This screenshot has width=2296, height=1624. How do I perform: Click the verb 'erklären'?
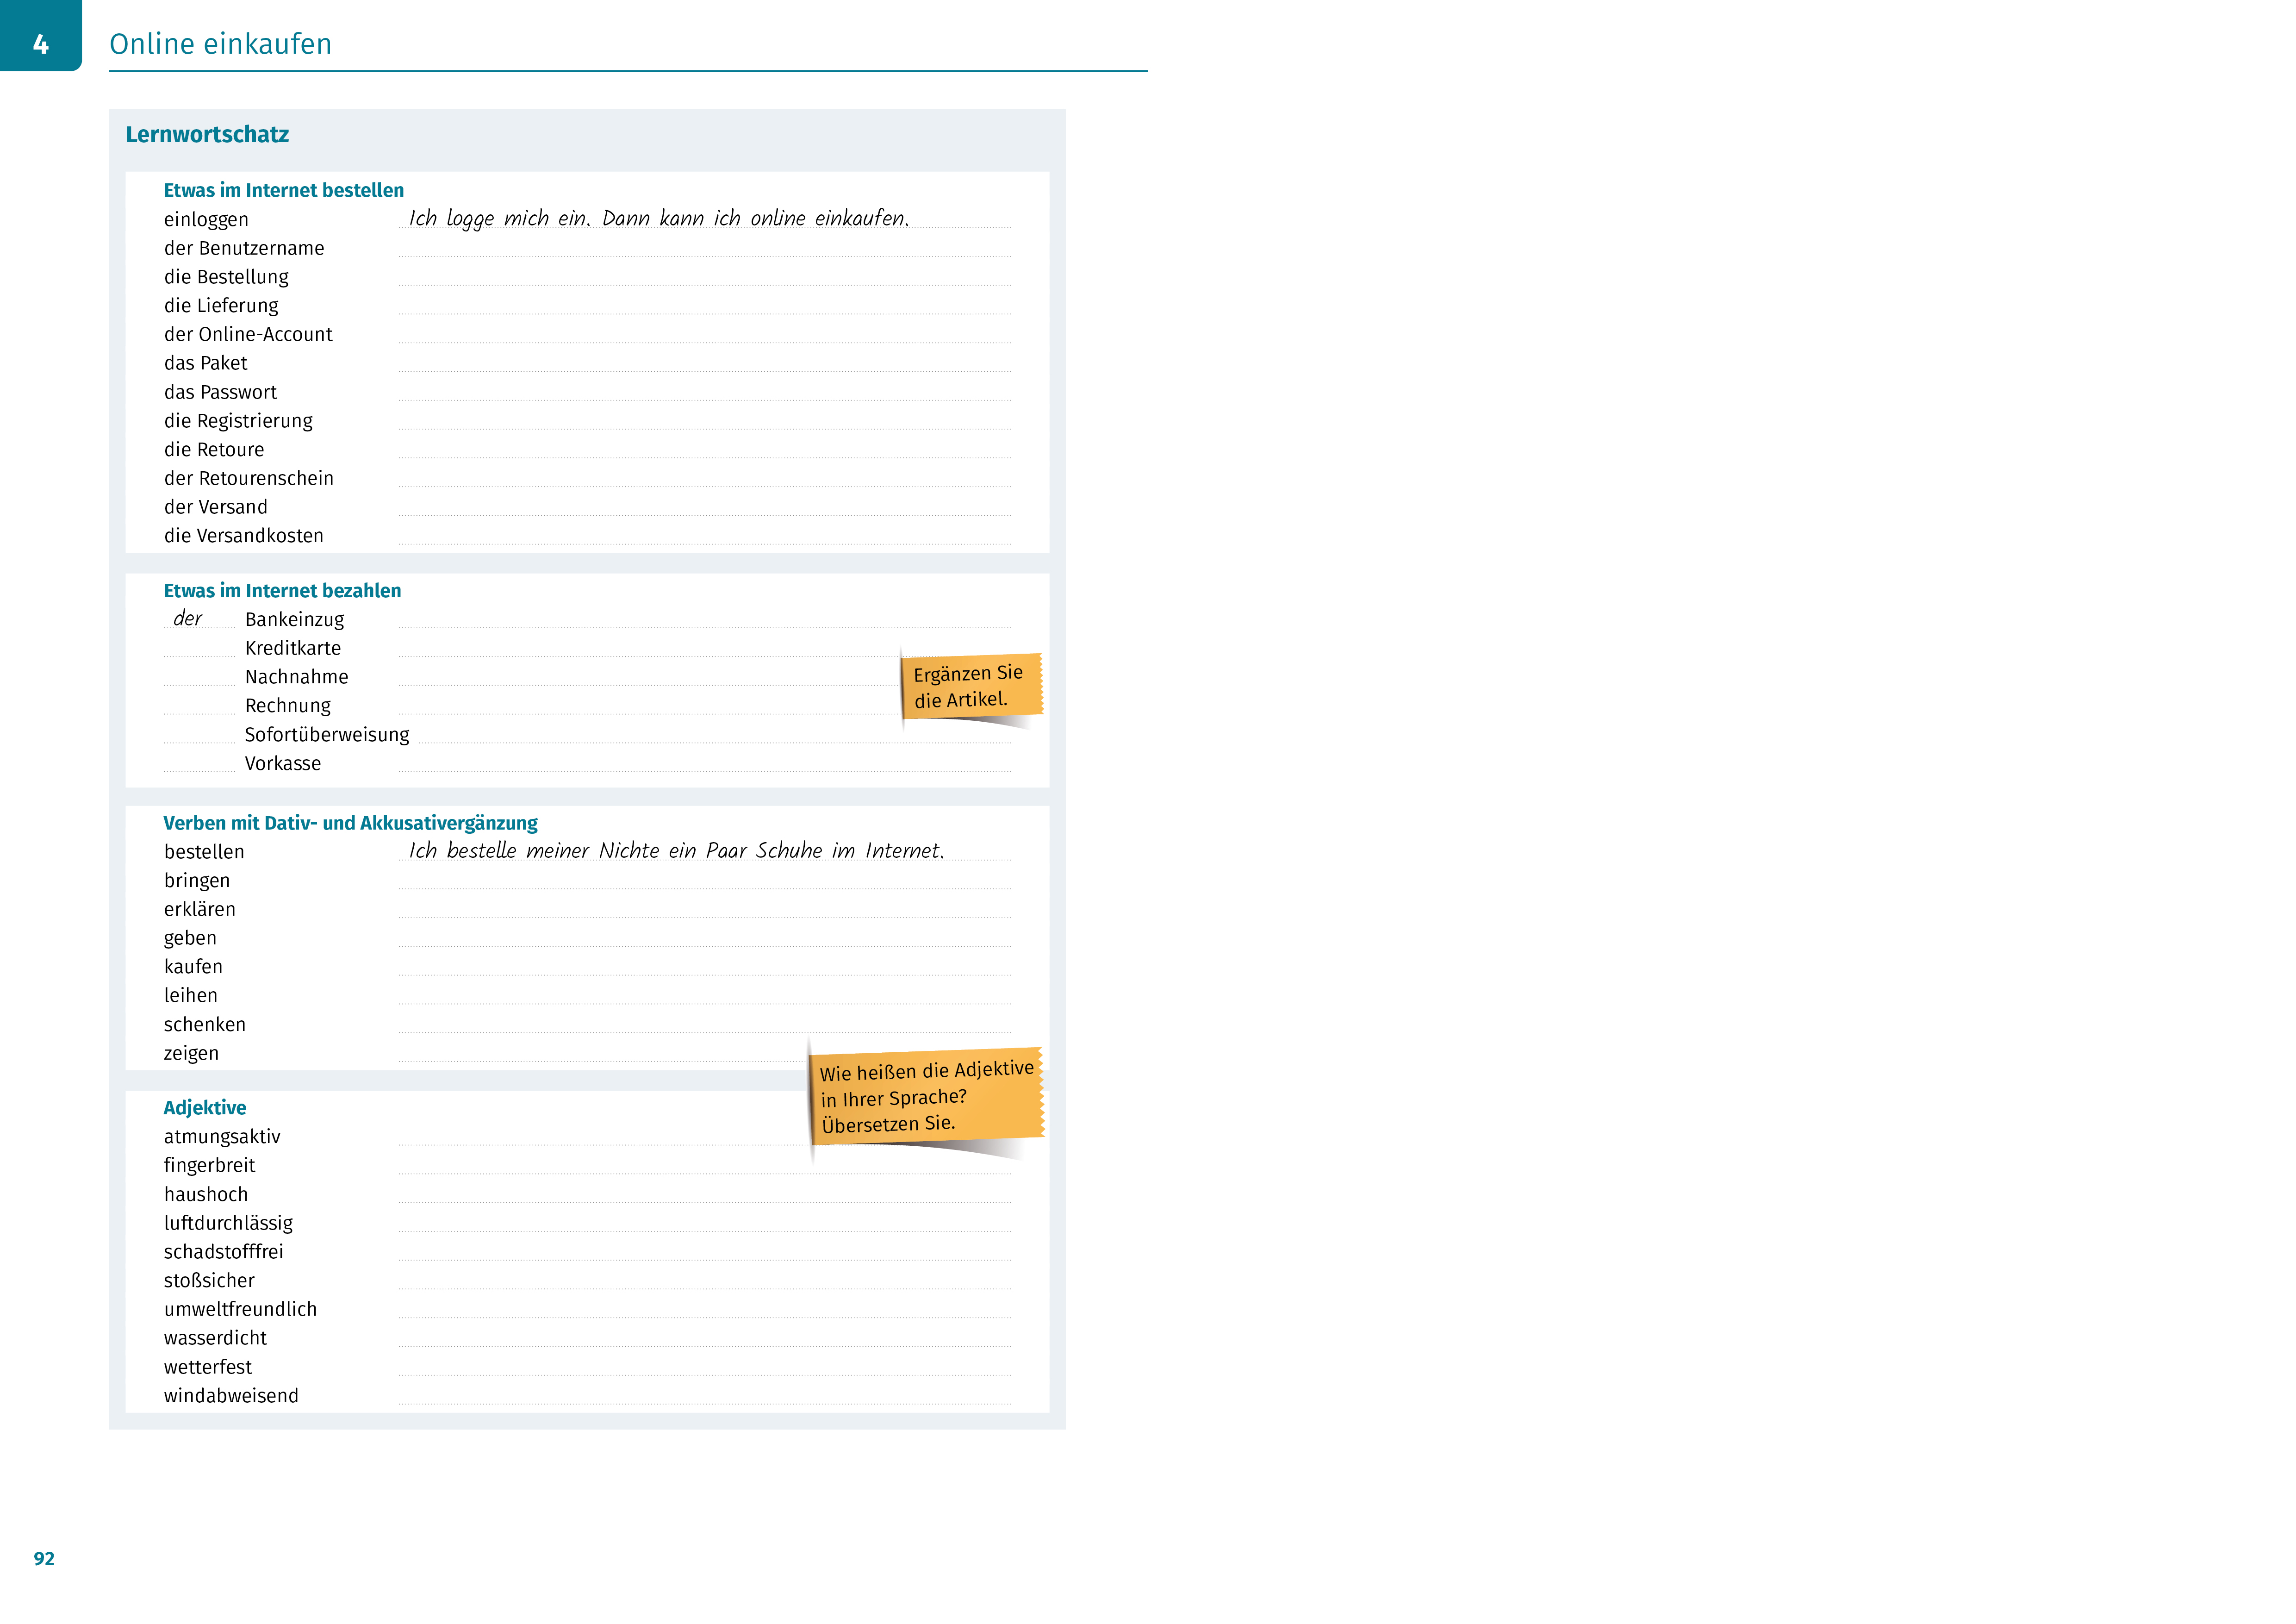(x=200, y=909)
